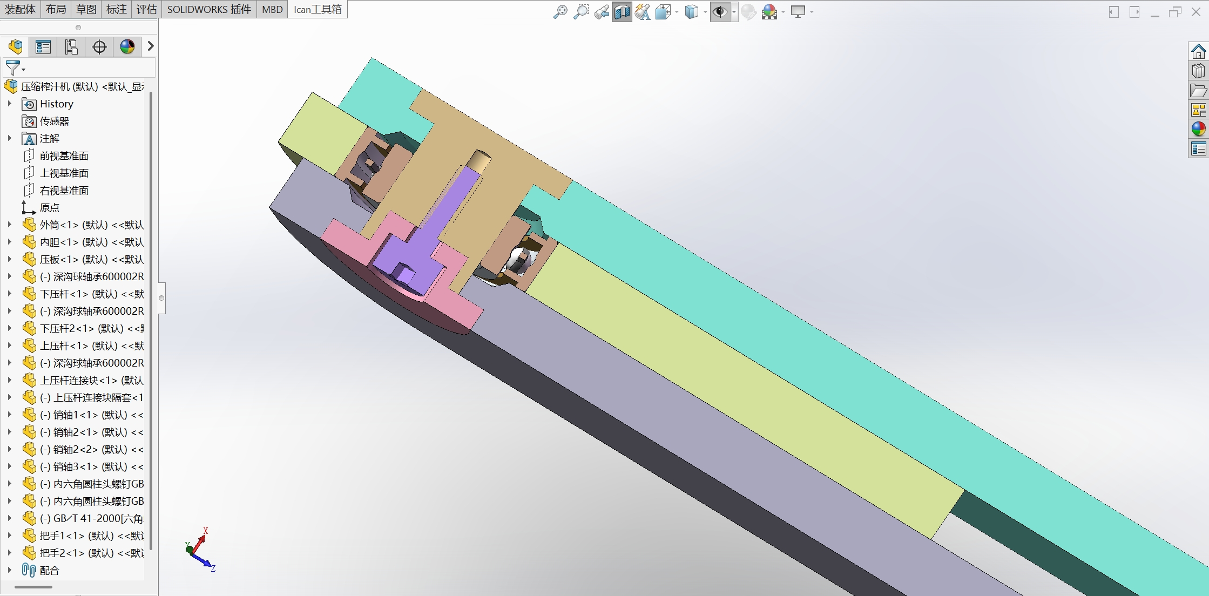
Task: Select the 把手2<1> component
Action: pos(83,553)
